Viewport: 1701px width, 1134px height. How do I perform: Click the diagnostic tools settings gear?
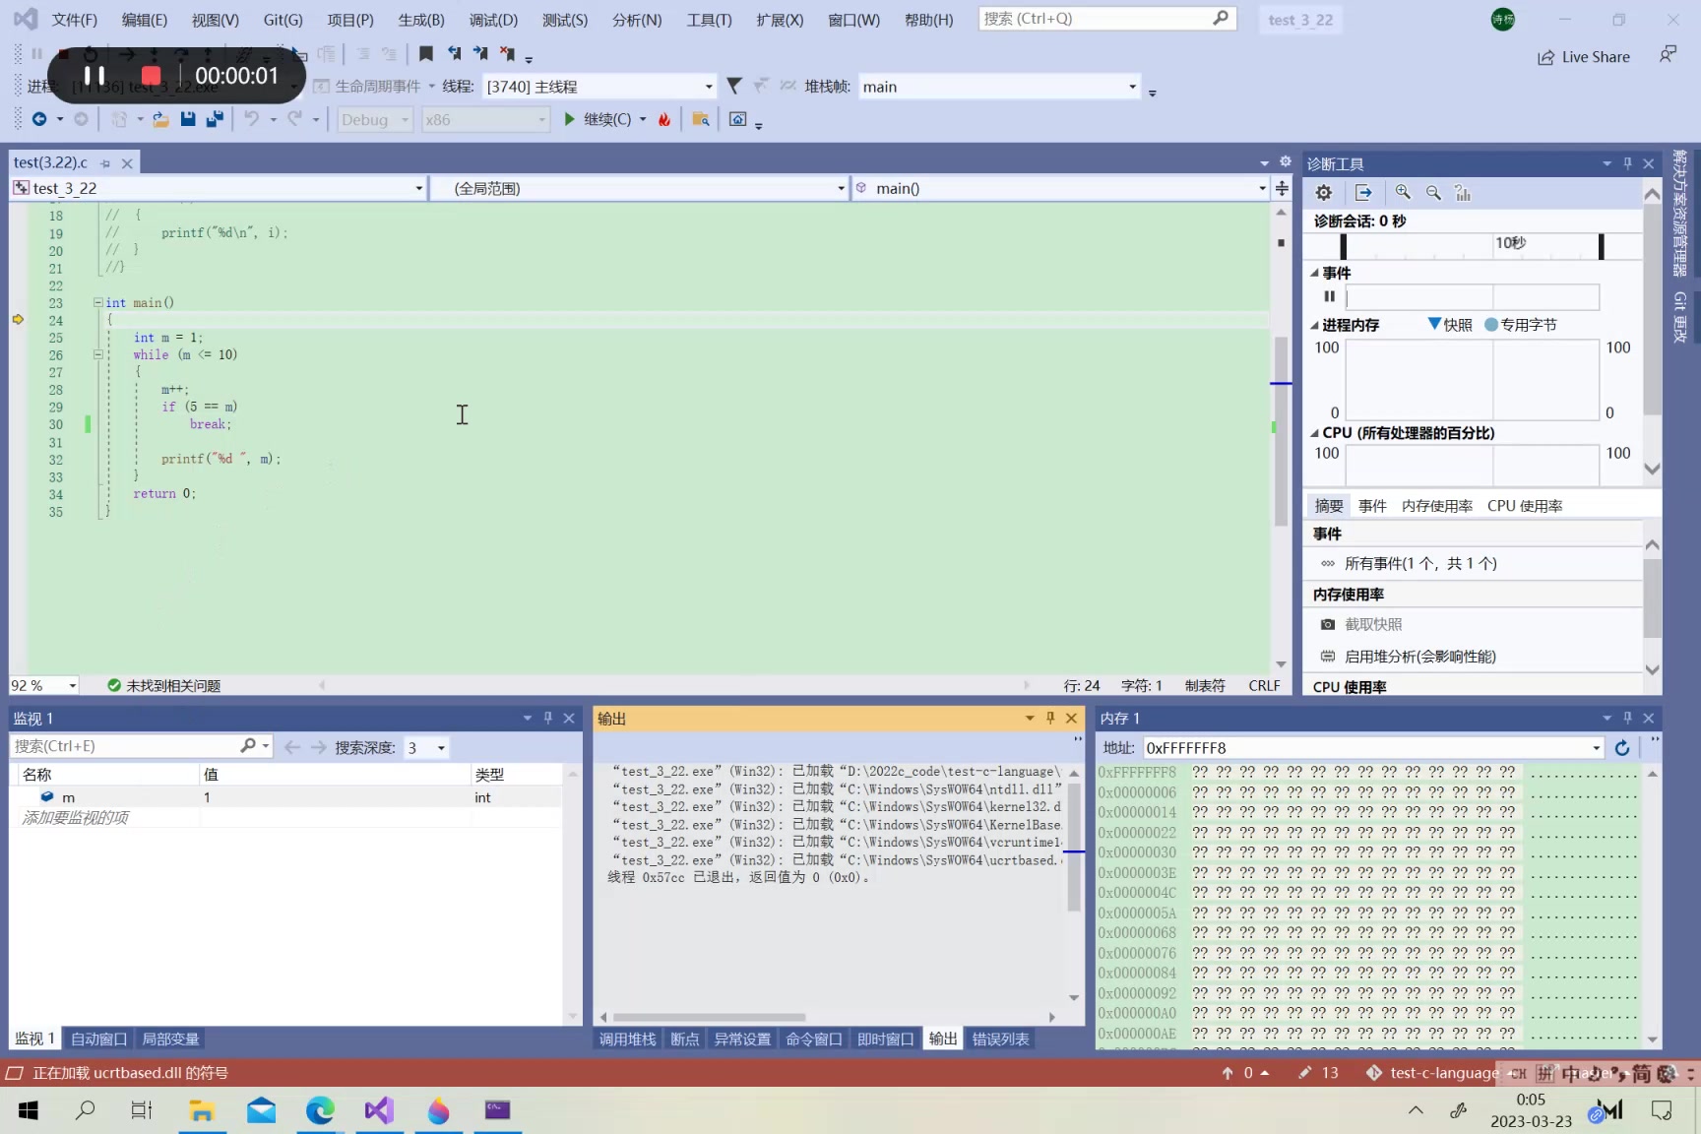[x=1324, y=193]
